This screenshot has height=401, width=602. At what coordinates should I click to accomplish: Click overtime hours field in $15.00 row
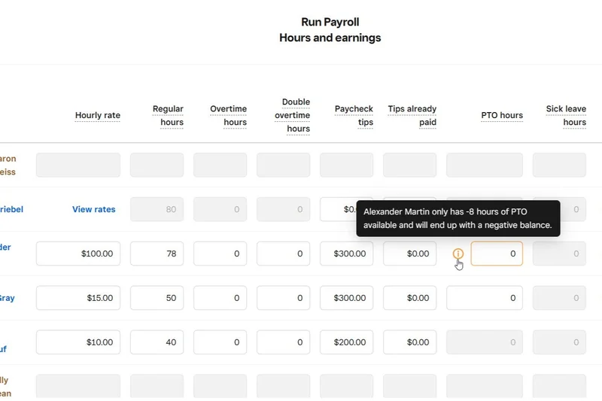(x=220, y=298)
